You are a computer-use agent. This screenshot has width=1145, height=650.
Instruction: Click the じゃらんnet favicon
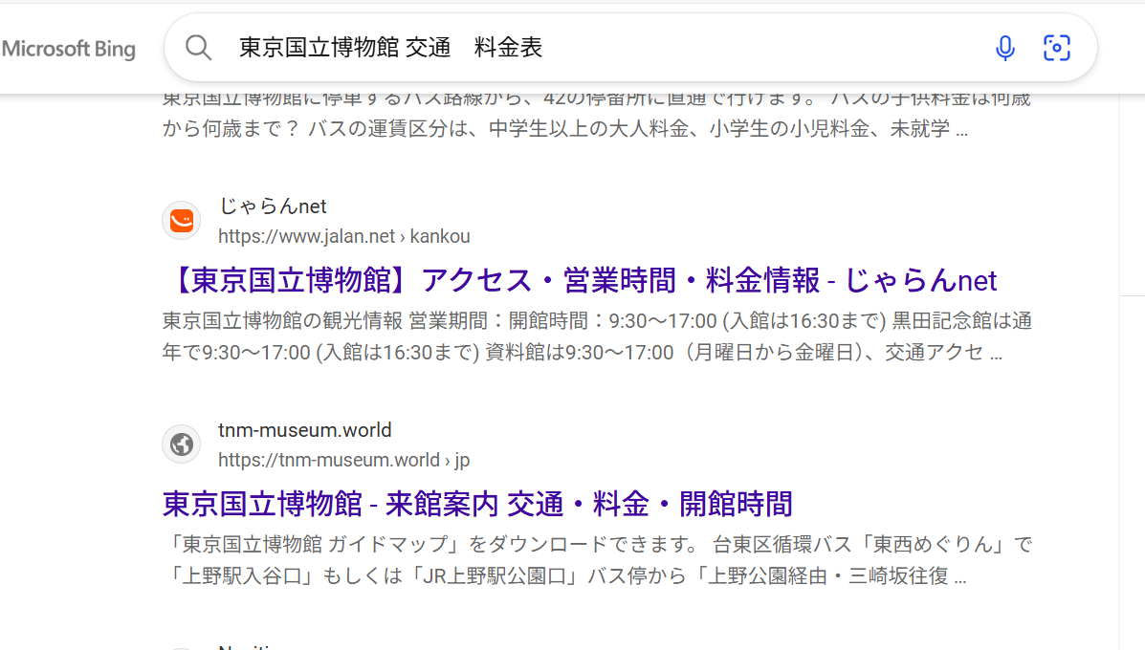click(182, 220)
